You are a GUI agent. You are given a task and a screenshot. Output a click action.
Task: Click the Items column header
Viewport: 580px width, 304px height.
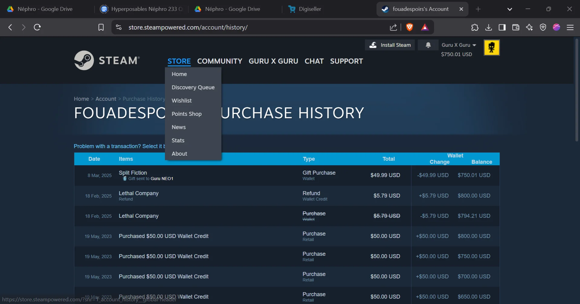click(x=126, y=159)
